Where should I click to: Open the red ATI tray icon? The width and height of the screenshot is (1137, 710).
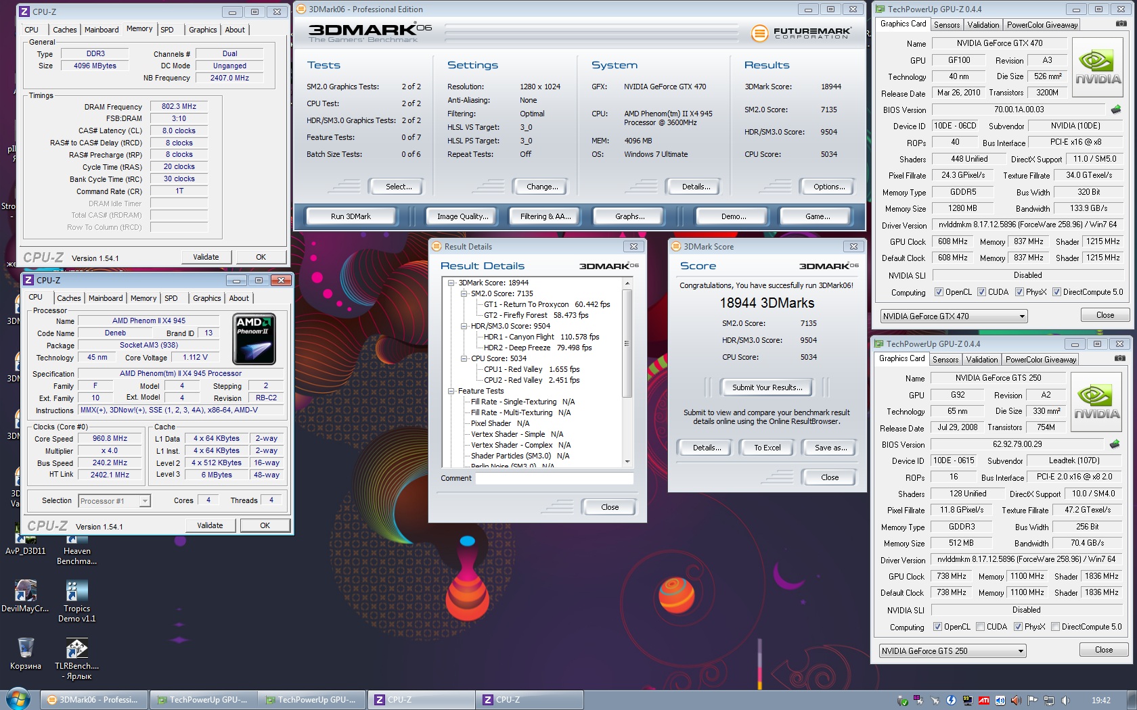coord(983,701)
